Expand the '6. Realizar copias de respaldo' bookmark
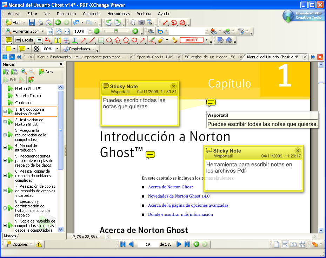Viewport: 326px width, 258px height. click(5, 176)
